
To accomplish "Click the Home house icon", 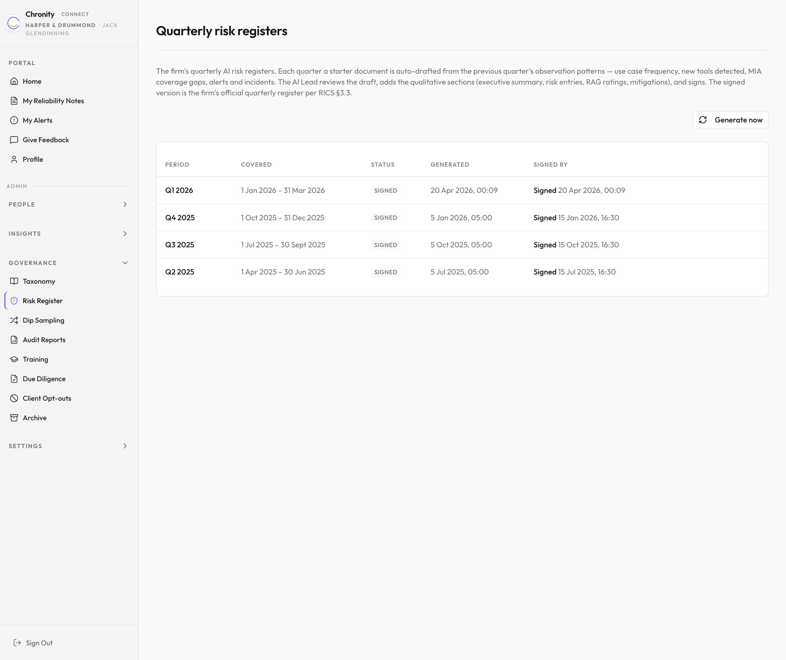I will pos(14,81).
